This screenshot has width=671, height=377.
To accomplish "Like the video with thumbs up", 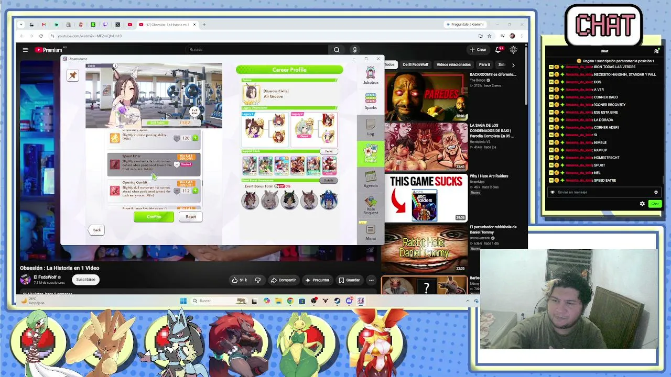I will [x=239, y=280].
